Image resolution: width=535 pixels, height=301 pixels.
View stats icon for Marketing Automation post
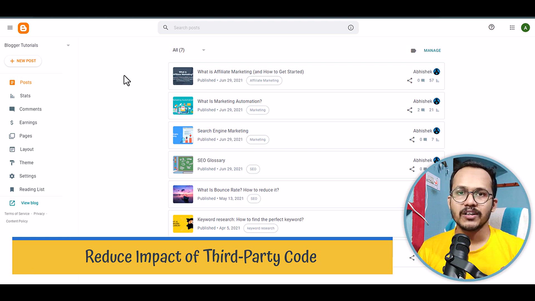click(437, 110)
